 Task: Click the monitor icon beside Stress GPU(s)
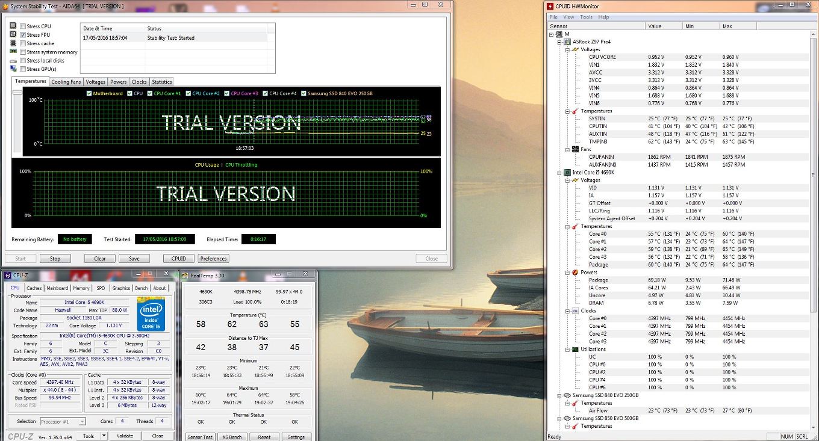pos(13,69)
